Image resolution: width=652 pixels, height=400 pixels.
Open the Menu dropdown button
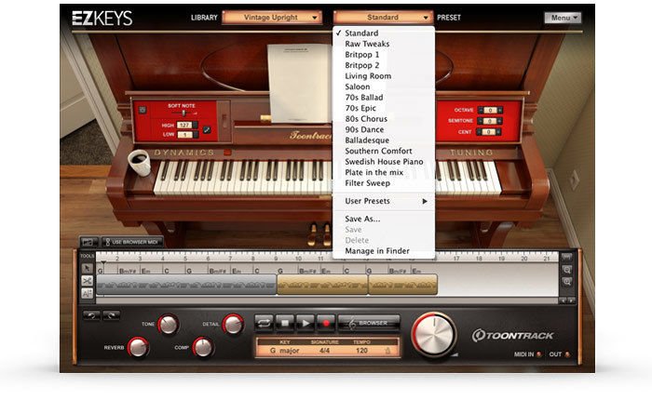(x=563, y=18)
